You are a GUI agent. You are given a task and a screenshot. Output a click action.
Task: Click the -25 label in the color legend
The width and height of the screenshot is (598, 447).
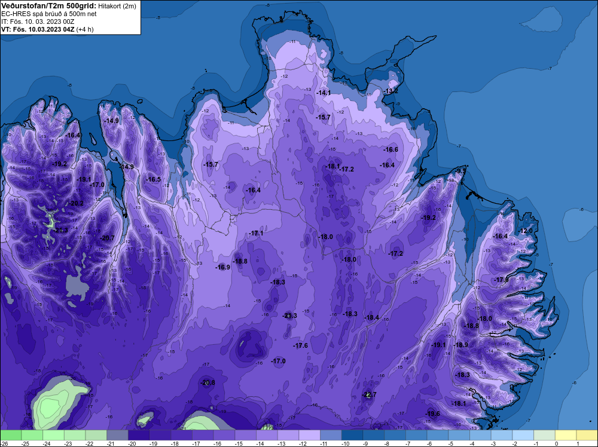(26, 443)
